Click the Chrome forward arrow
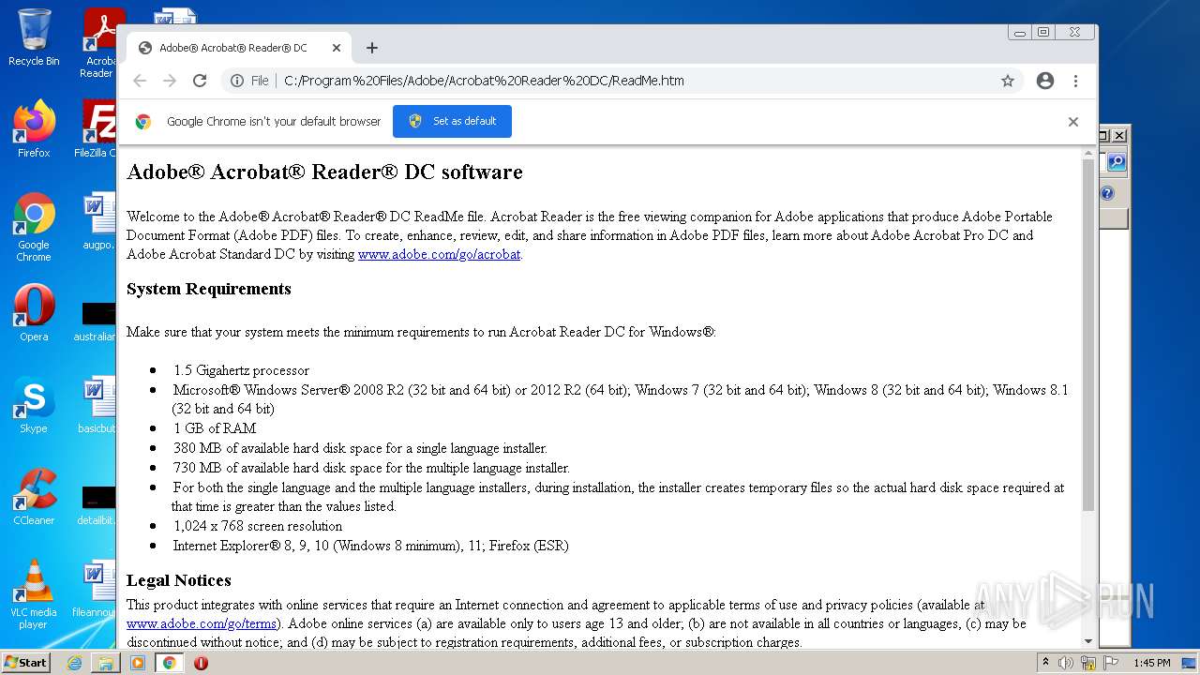This screenshot has height=675, width=1200. click(x=170, y=81)
